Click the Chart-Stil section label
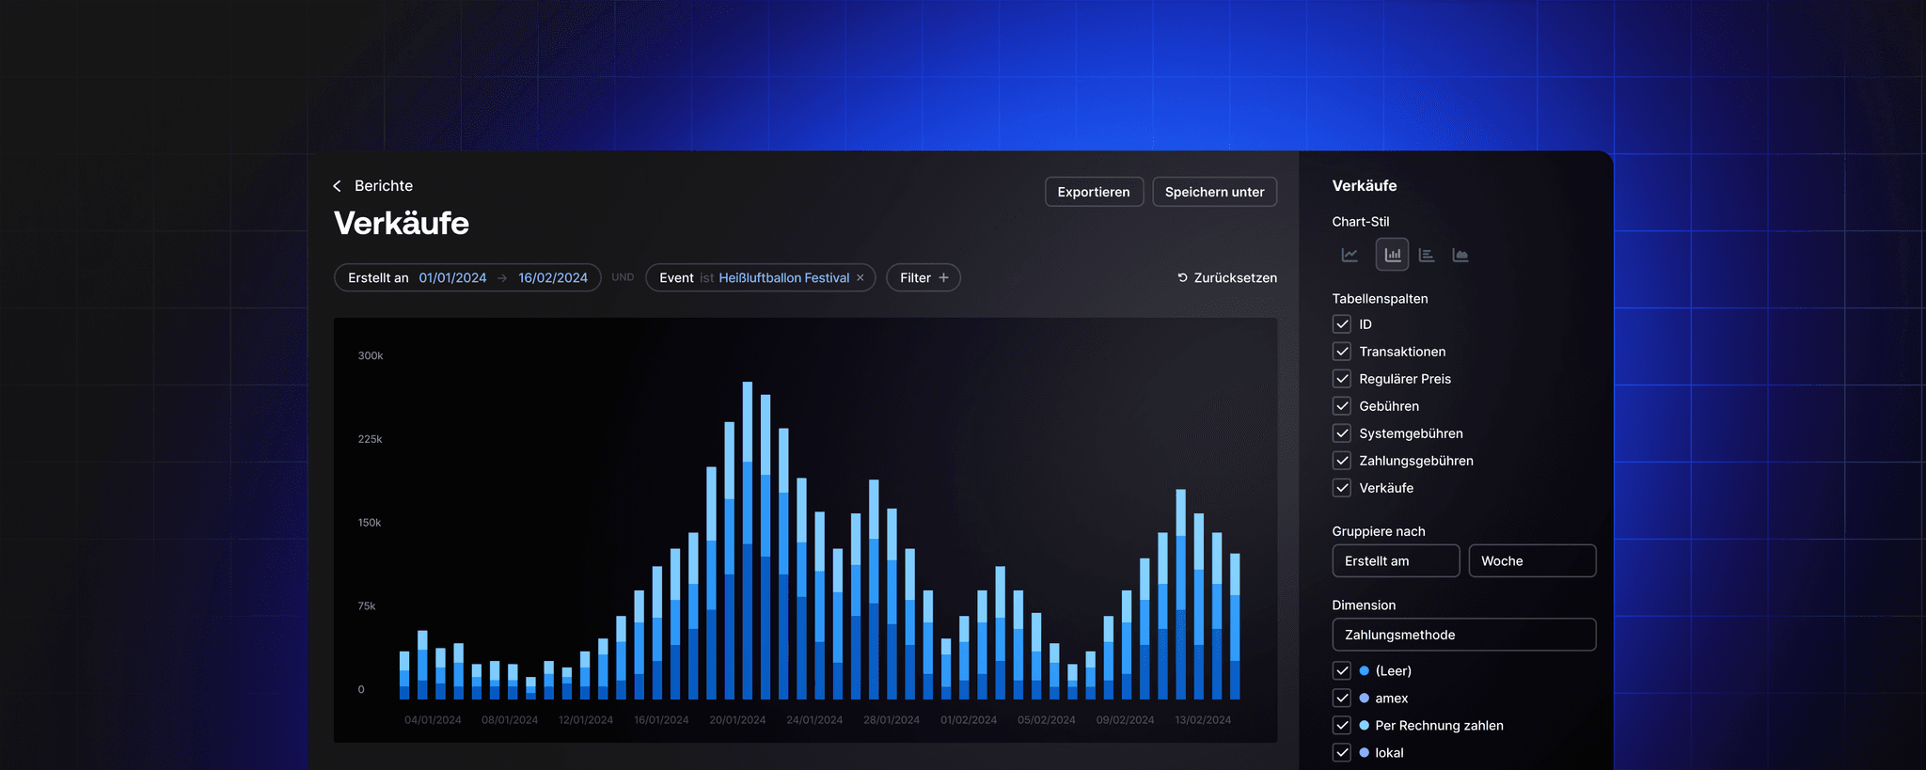 (x=1361, y=222)
